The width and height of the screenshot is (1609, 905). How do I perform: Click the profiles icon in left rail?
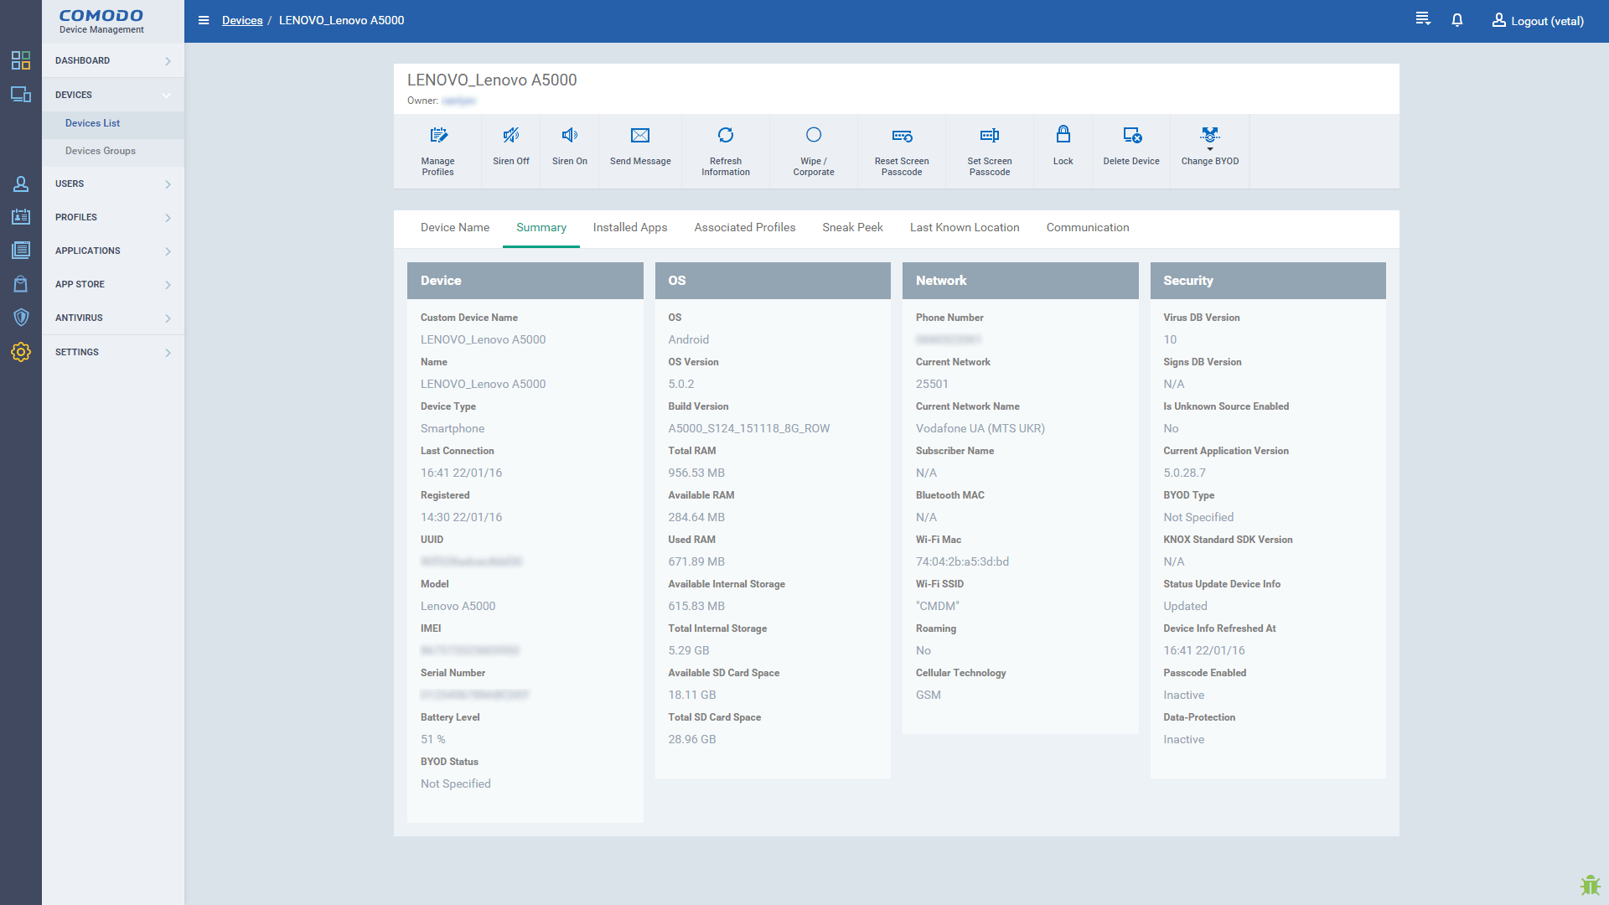point(21,217)
